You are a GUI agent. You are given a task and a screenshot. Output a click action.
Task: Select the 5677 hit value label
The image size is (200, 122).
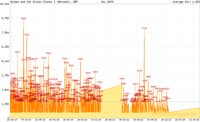tap(17, 53)
